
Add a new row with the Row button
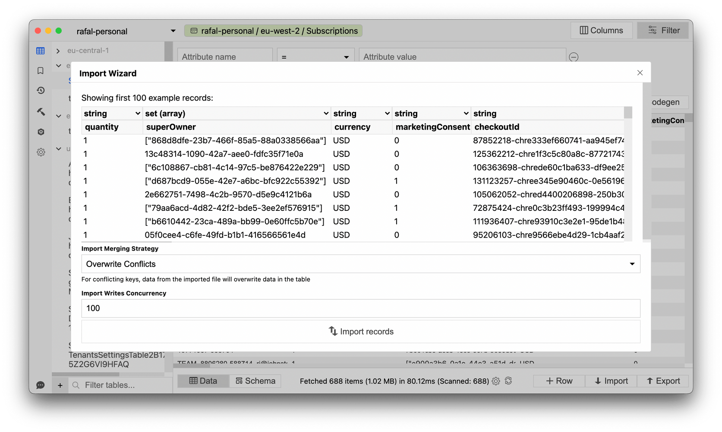pos(559,381)
